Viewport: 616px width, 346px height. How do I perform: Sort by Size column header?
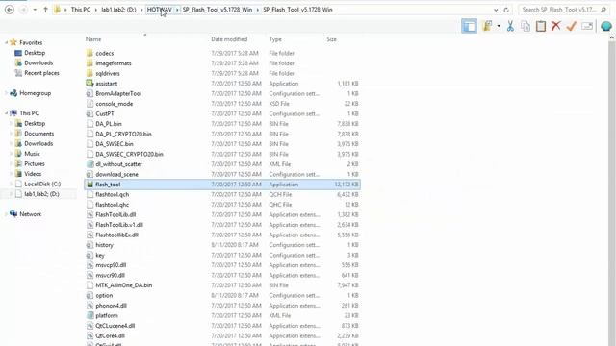331,39
